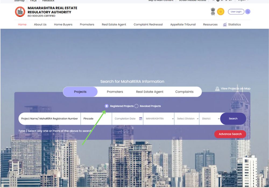Click the View Projects on Map pin icon
The height and width of the screenshot is (188, 269).
(217, 89)
